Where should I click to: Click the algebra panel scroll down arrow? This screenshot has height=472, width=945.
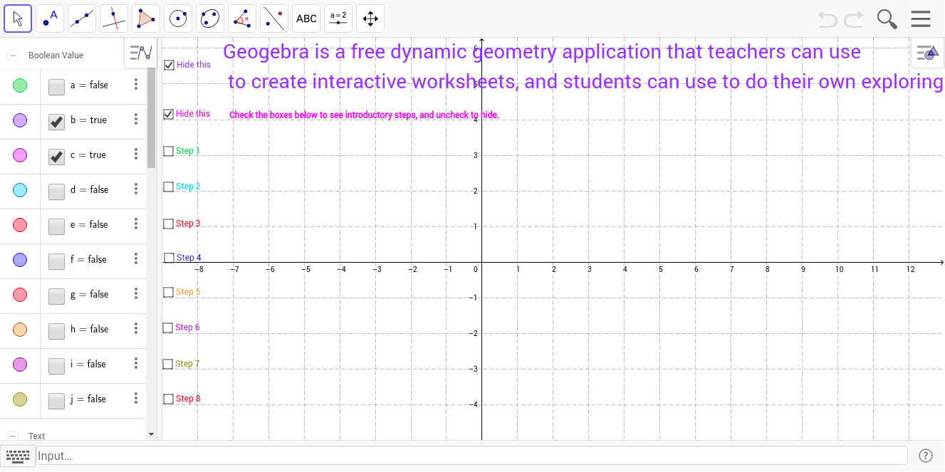(x=151, y=434)
